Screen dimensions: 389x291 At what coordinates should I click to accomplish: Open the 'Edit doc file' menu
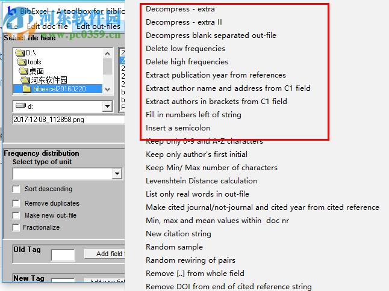point(48,26)
